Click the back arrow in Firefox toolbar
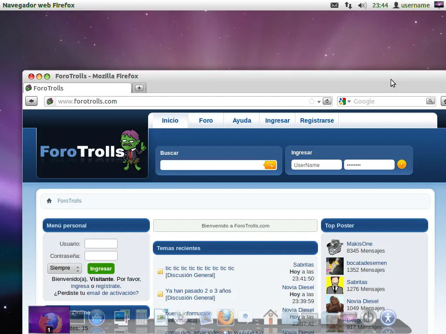446x334 pixels. 31,101
